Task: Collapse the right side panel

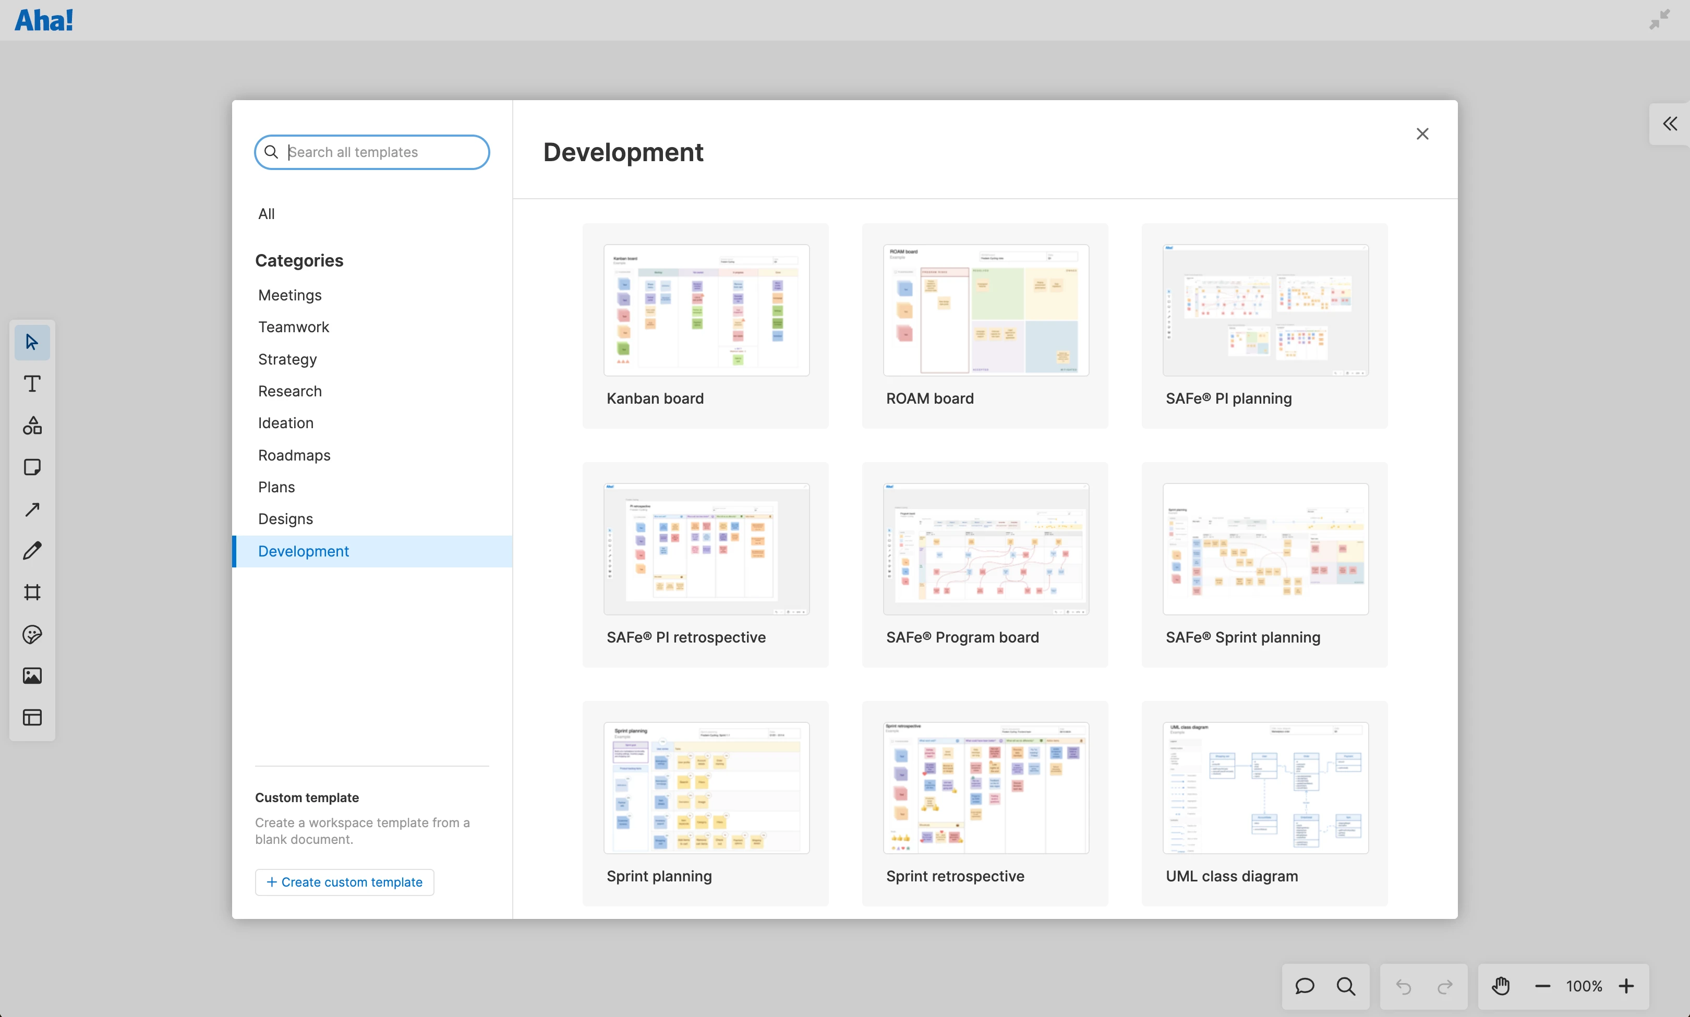Action: pos(1670,124)
